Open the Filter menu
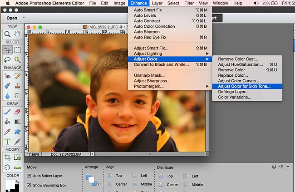Image resolution: width=295 pixels, height=192 pixels. pos(189,3)
